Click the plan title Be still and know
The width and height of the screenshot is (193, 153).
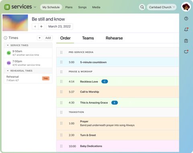(x=48, y=19)
